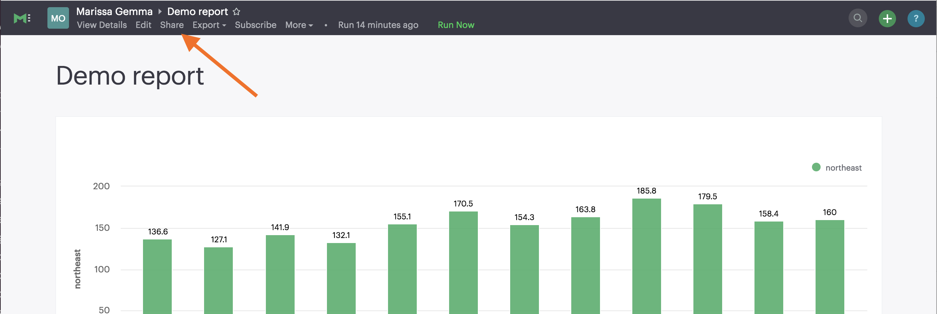Click the 127.1 bar
The width and height of the screenshot is (937, 314).
(218, 281)
